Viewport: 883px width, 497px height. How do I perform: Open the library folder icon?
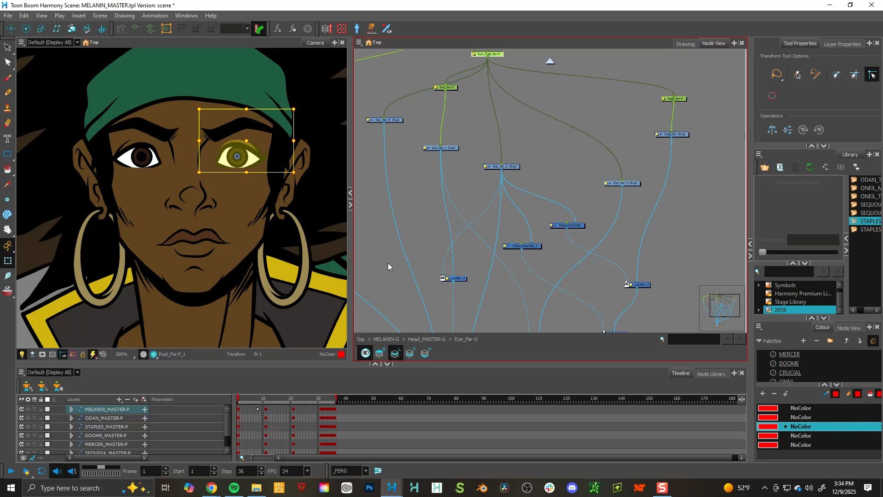coord(764,168)
